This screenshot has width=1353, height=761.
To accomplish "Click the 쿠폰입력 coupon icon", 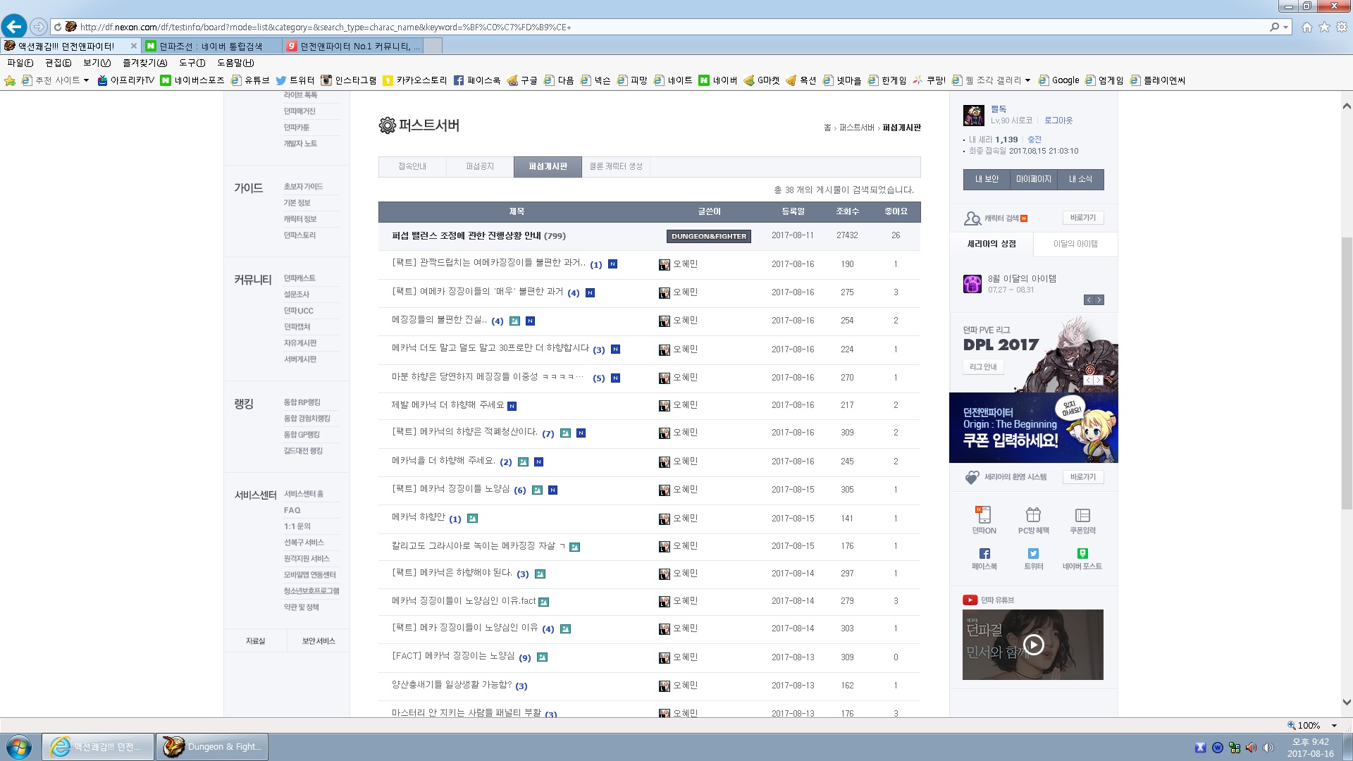I will [1082, 515].
